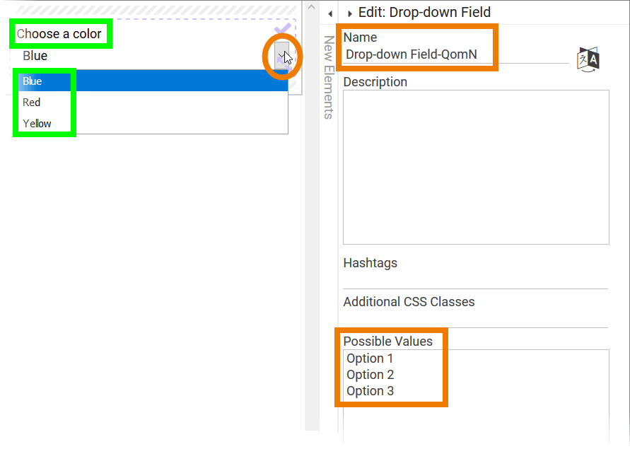630x449 pixels.
Task: Select Blue in the dropdown list
Action: point(32,81)
